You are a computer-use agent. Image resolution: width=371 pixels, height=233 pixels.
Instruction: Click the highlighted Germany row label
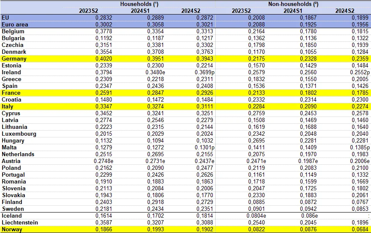14,58
